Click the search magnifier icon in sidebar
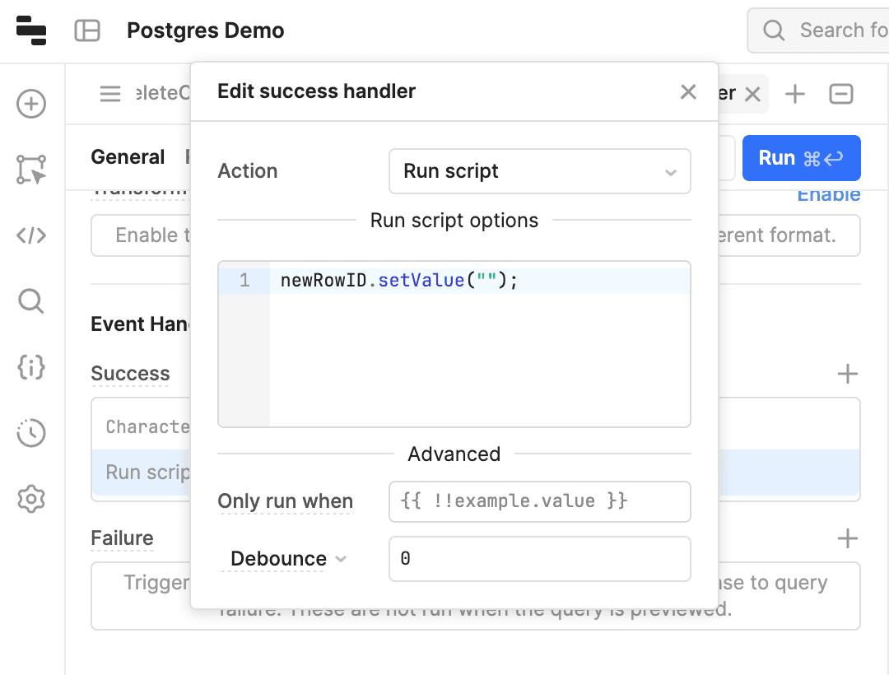The height and width of the screenshot is (675, 889). (31, 301)
